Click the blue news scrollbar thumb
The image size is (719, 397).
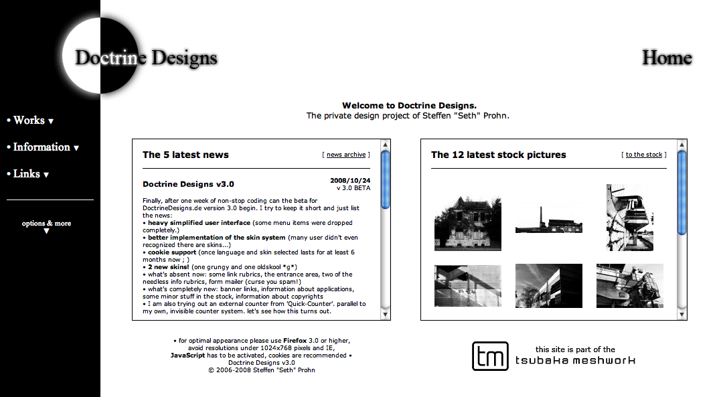click(386, 179)
